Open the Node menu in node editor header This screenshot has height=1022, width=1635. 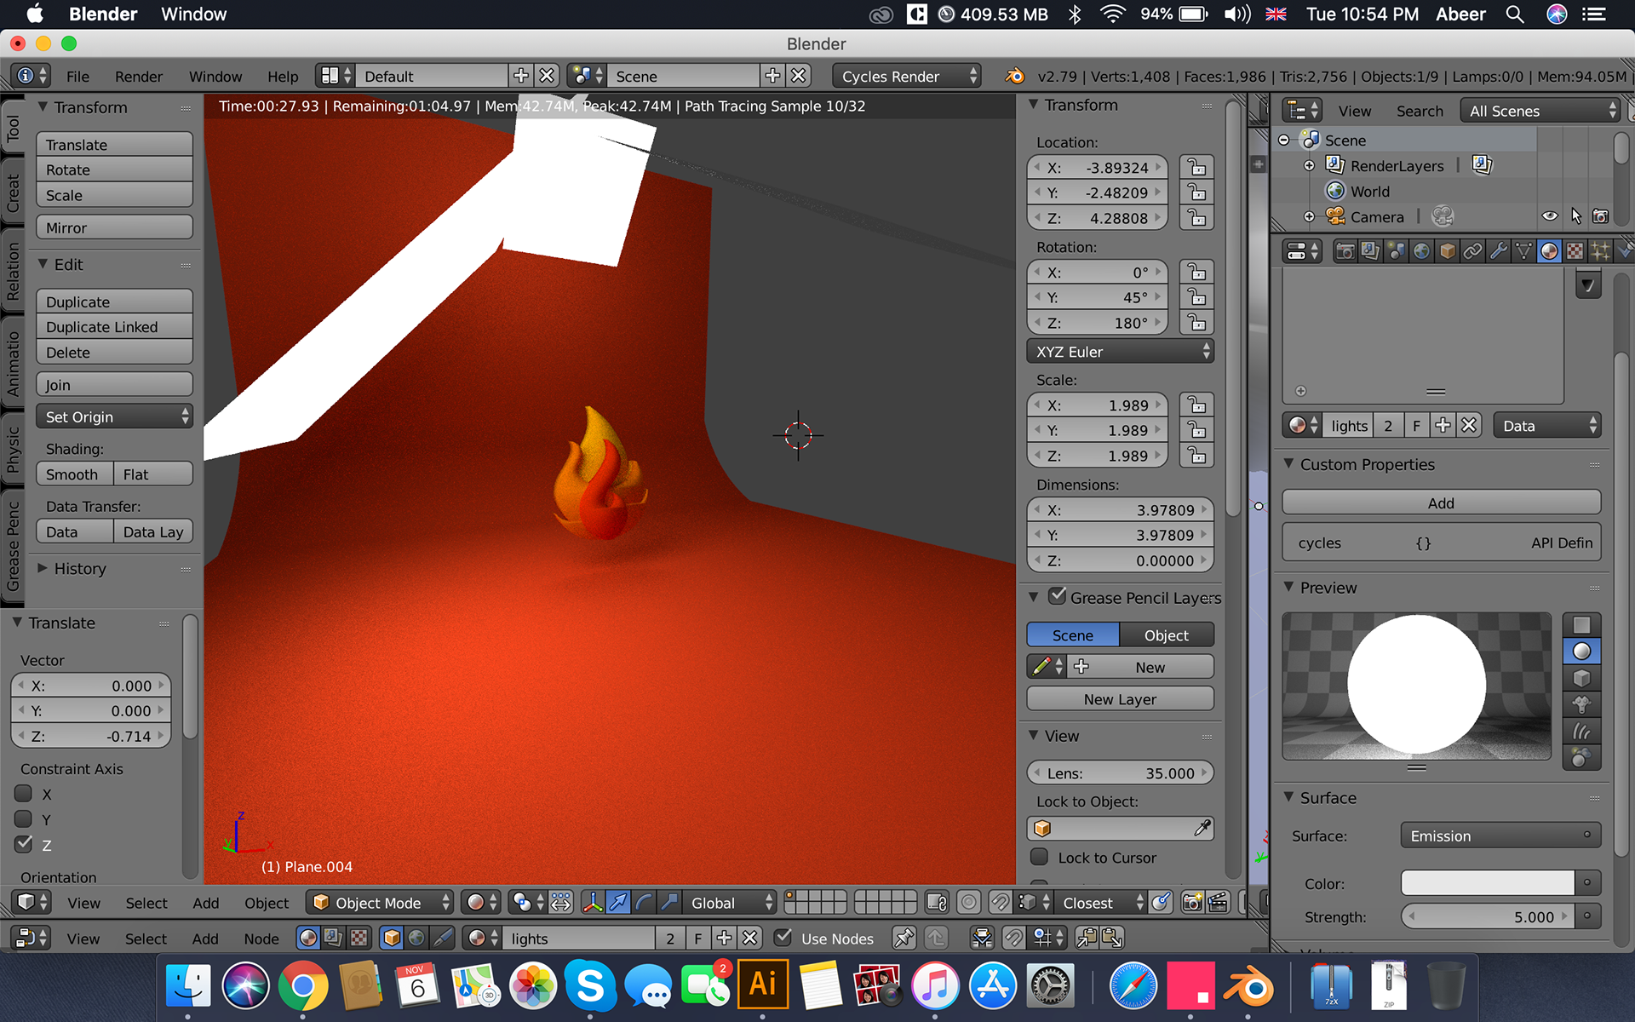261,939
